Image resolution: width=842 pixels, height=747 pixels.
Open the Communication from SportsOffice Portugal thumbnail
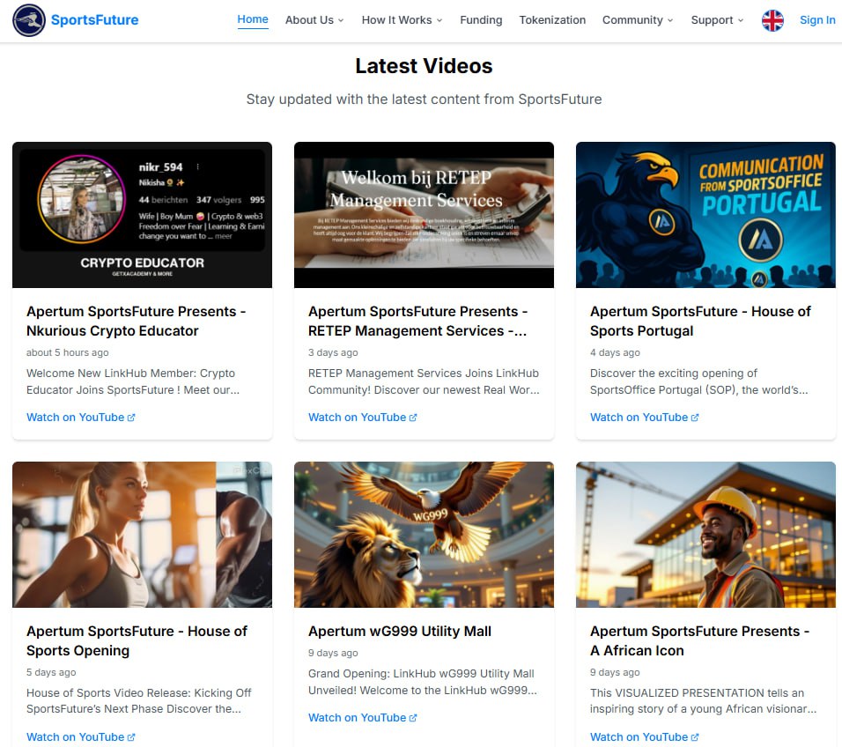[x=705, y=215]
